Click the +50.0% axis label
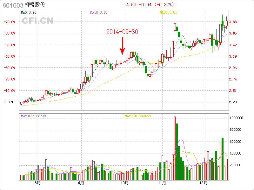254x190 pixels. click(x=10, y=45)
